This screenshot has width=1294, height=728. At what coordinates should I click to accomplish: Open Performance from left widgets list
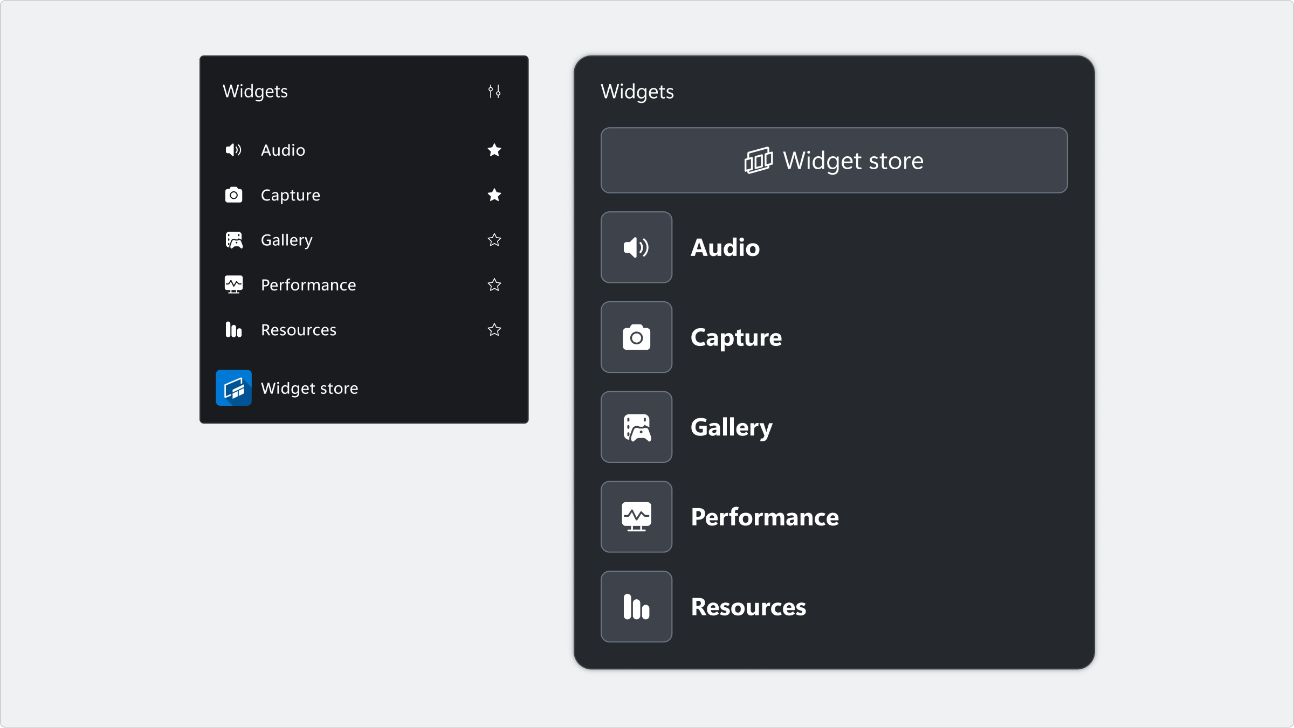coord(308,285)
